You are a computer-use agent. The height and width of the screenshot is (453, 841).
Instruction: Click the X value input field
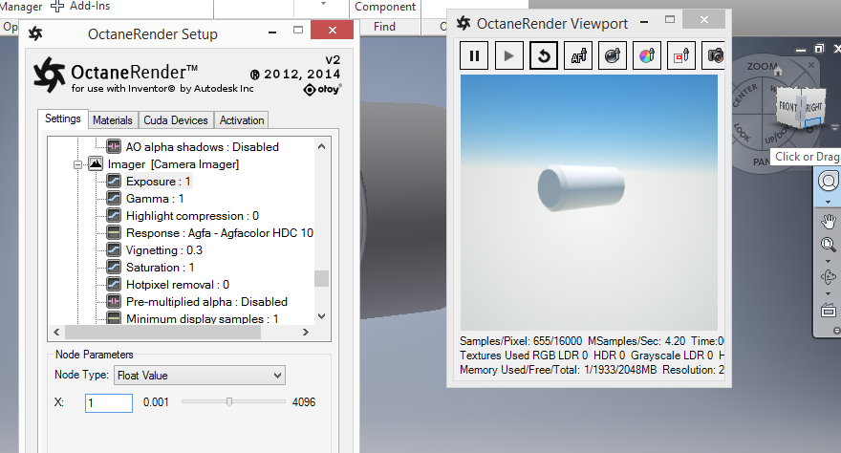point(109,403)
